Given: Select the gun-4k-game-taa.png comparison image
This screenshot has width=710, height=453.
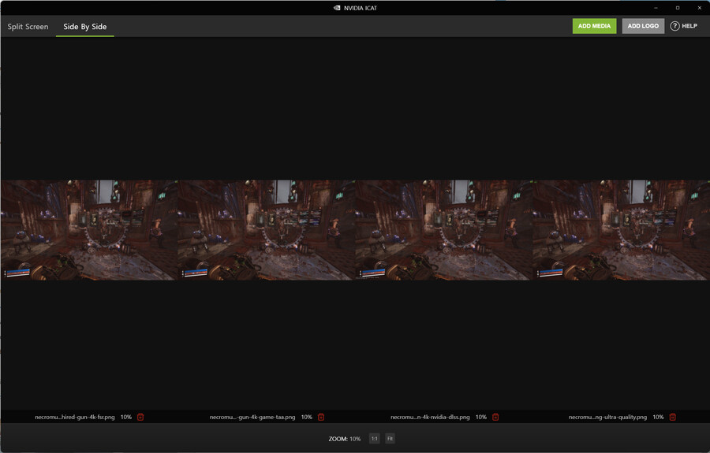Looking at the screenshot, I should coord(267,230).
